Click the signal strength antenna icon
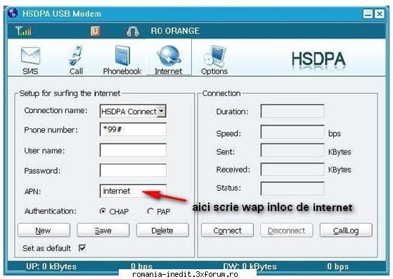Viewport: 393px width, 279px height. tap(23, 31)
